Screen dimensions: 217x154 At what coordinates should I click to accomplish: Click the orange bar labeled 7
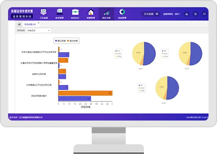pos(62,71)
